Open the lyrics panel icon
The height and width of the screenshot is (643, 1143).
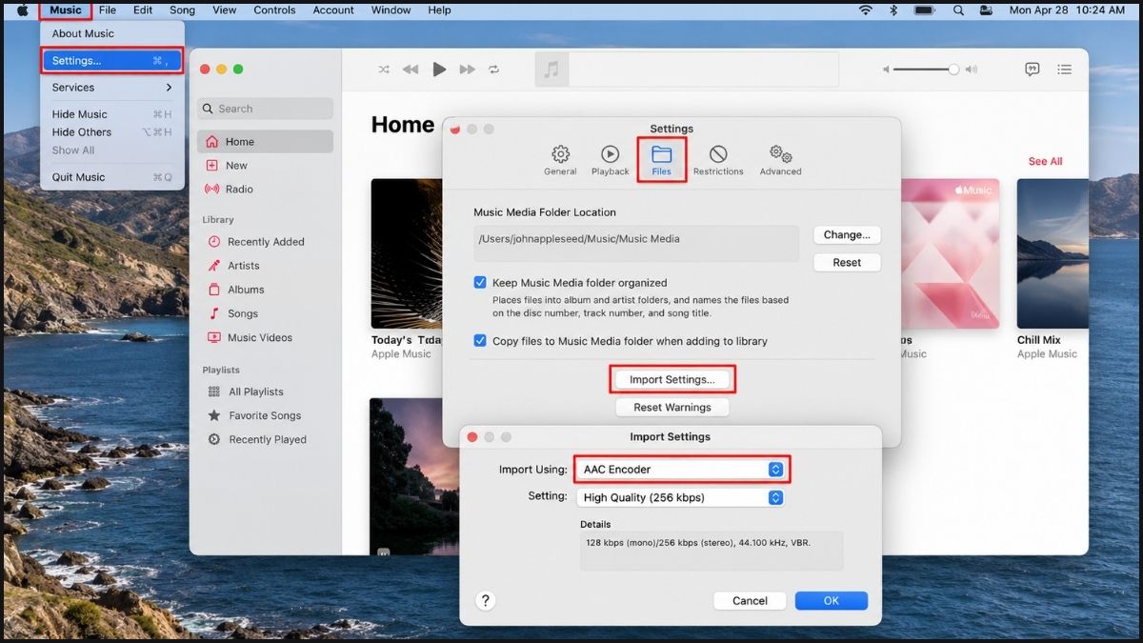(1032, 70)
